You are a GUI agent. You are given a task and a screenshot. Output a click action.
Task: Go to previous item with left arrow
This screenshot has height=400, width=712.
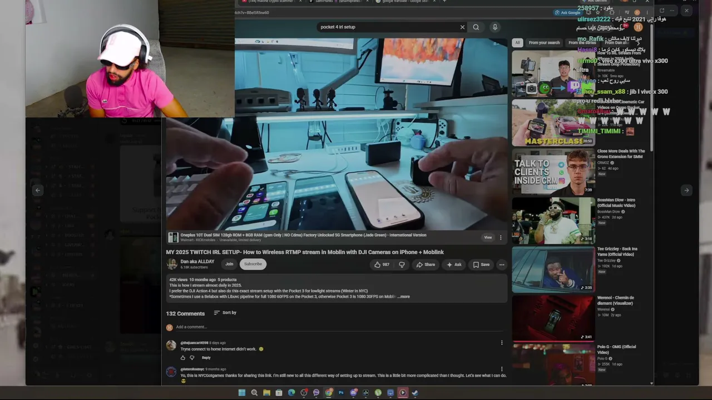(x=38, y=190)
